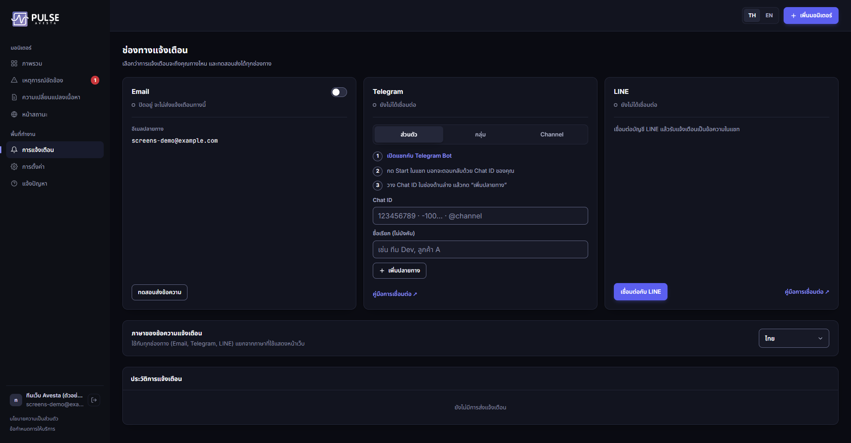This screenshot has height=443, width=851.
Task: Open หน้าสถานะ in the sidebar
Action: pos(55,114)
